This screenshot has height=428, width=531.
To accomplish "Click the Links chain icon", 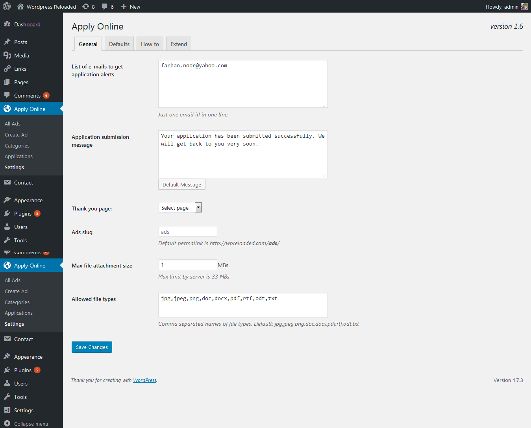I will coord(7,69).
